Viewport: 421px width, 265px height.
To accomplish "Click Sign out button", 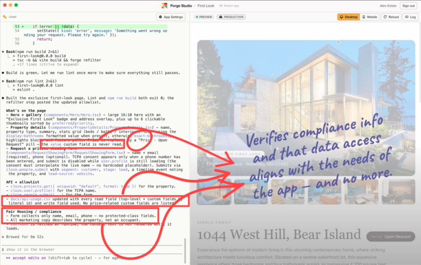I will coord(408,6).
